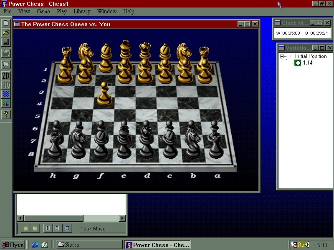Close the Clock window

tap(327, 23)
